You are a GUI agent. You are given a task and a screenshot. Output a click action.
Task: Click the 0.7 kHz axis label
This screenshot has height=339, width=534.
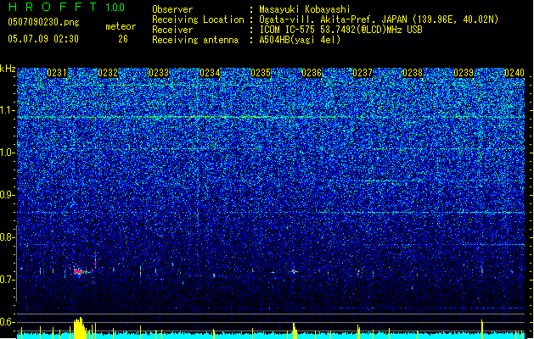tap(8, 280)
